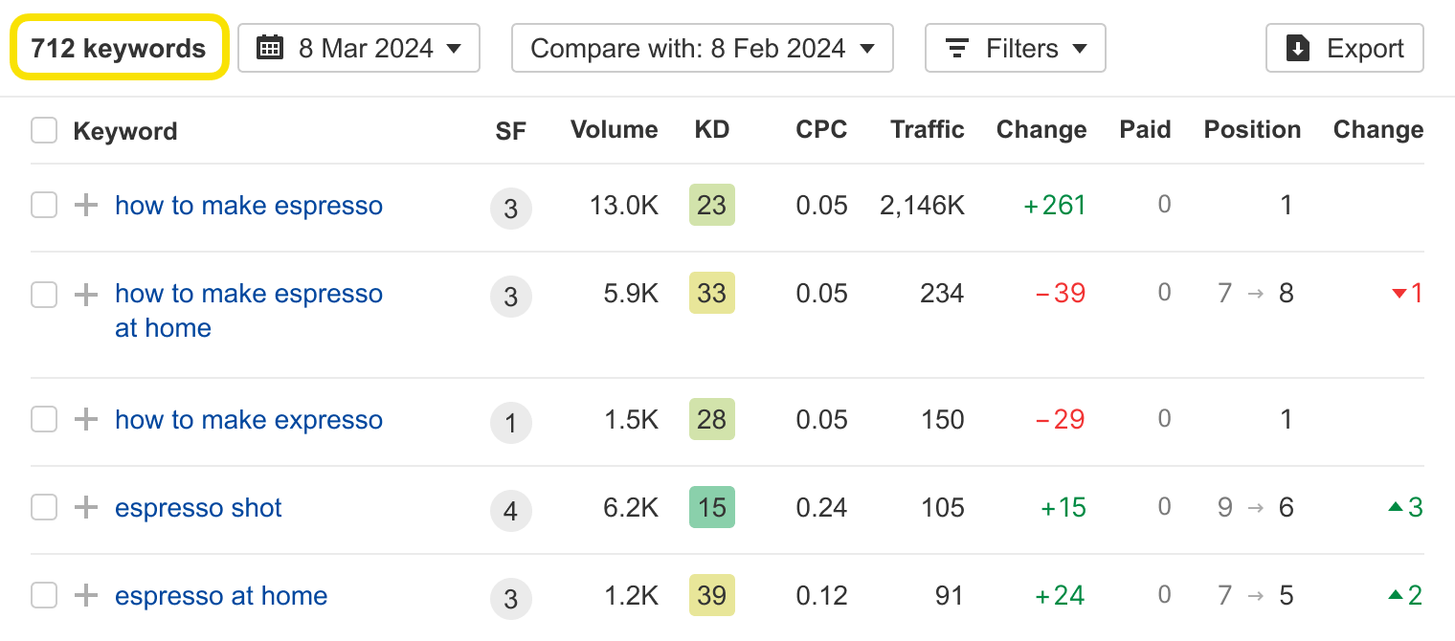Click the plus icon beside "how to make espresso at home"
The image size is (1455, 641).
86,294
